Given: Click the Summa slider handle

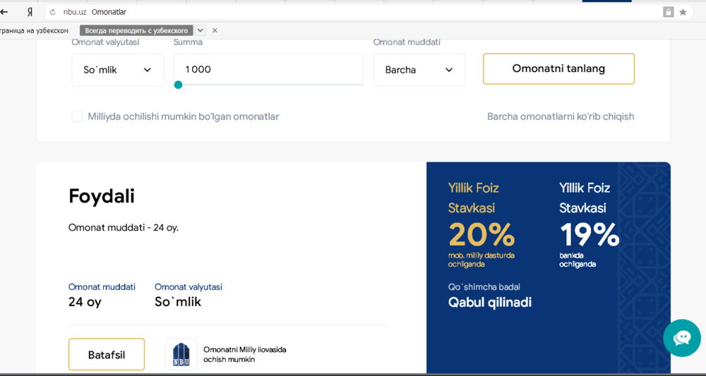Looking at the screenshot, I should click(x=178, y=85).
